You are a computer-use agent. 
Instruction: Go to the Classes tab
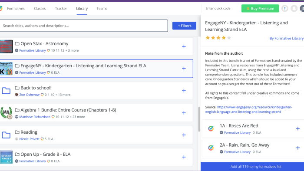coord(40,9)
